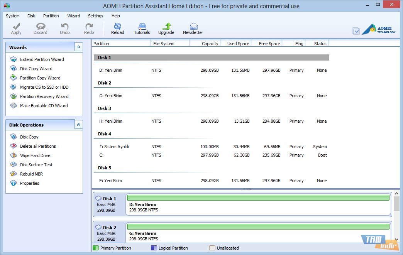Select the F: Yeni Birim partition row
Viewport: 403px width, 255px height.
pyautogui.click(x=212, y=181)
